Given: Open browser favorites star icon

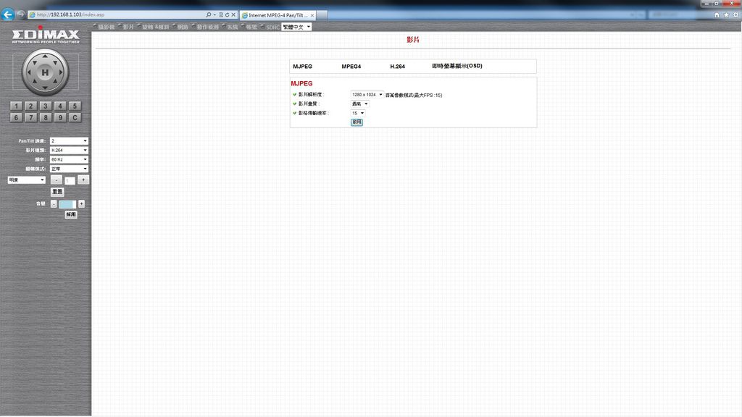Looking at the screenshot, I should pyautogui.click(x=726, y=14).
